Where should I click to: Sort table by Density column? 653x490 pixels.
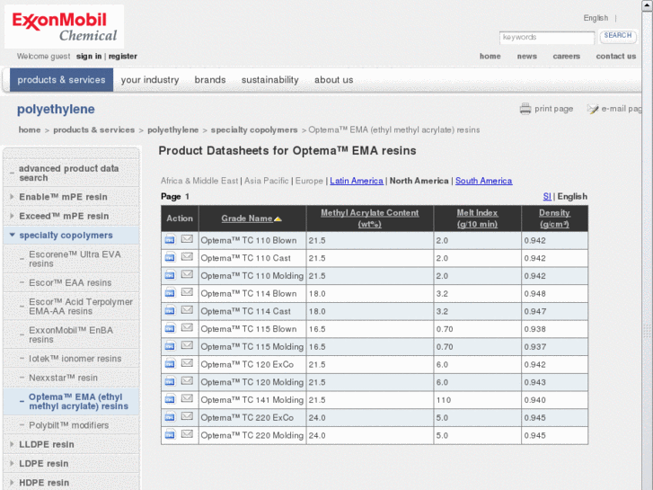554,218
